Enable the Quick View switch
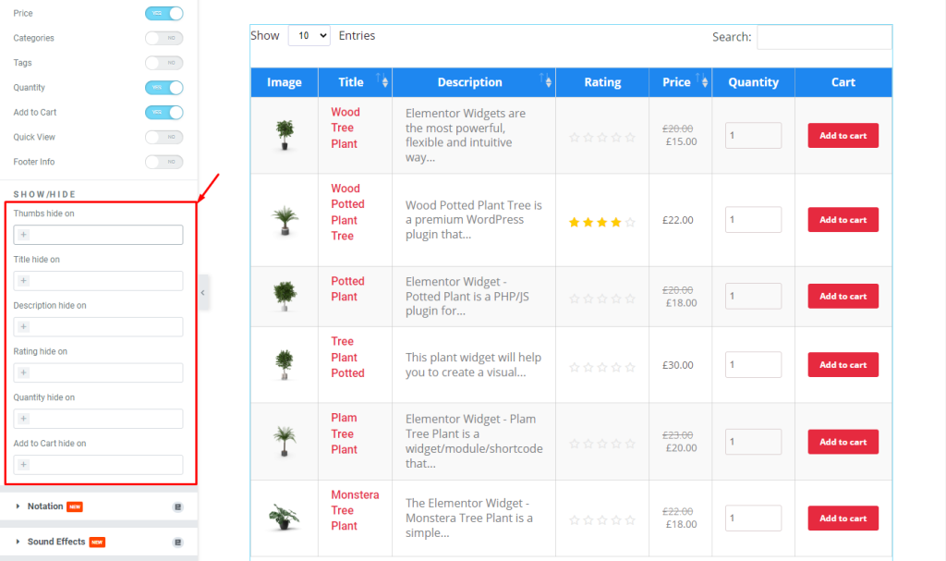The image size is (946, 561). (164, 137)
